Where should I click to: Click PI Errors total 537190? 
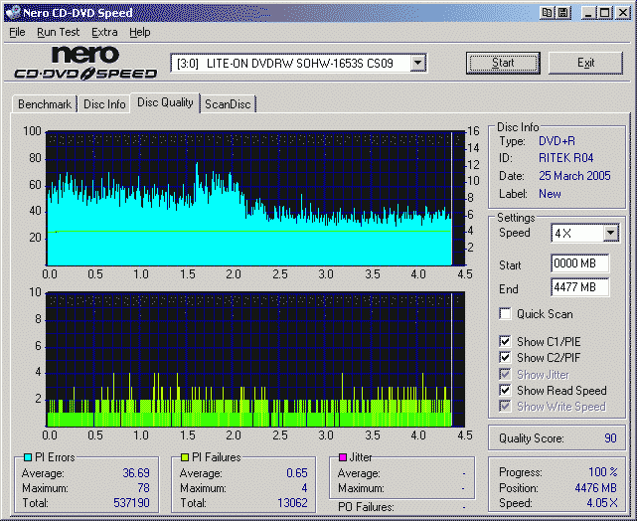click(131, 503)
